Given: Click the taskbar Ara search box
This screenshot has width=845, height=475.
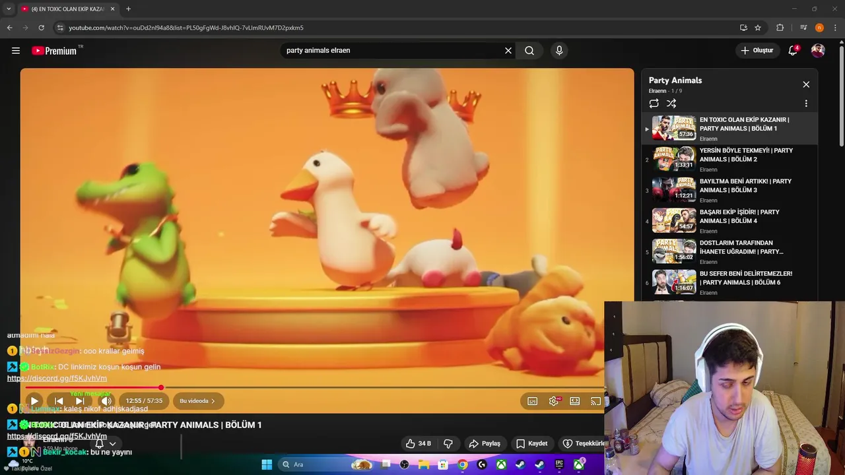Looking at the screenshot, I should (x=327, y=464).
